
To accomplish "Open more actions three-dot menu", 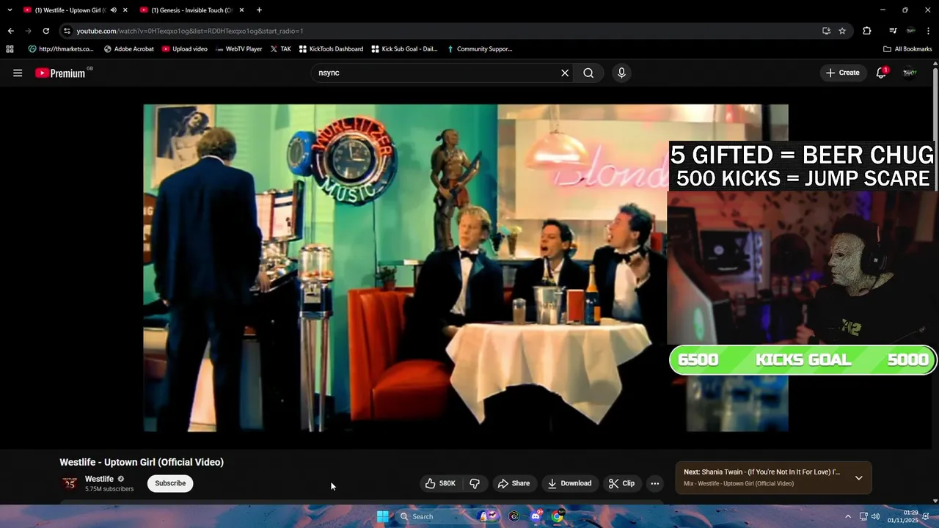I will tap(655, 483).
